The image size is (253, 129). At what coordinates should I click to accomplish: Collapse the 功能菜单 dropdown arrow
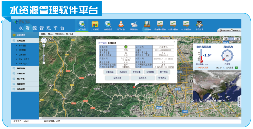[x=14, y=35]
